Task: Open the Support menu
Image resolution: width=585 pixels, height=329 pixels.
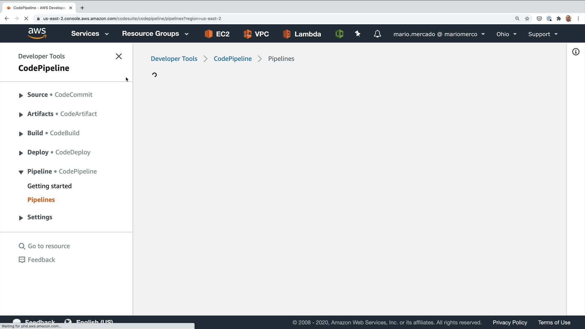Action: click(543, 34)
